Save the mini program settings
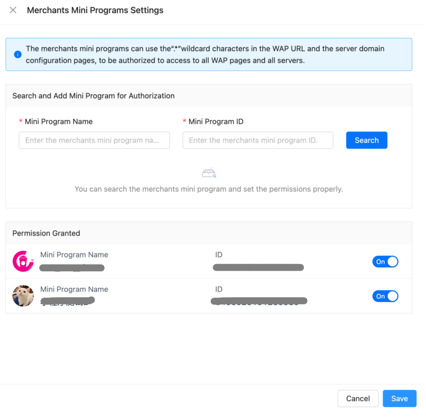 pyautogui.click(x=399, y=398)
